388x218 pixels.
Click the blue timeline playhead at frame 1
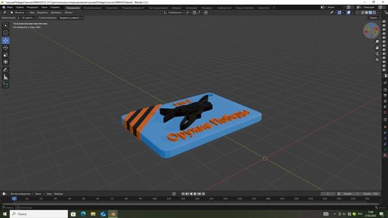click(14, 199)
